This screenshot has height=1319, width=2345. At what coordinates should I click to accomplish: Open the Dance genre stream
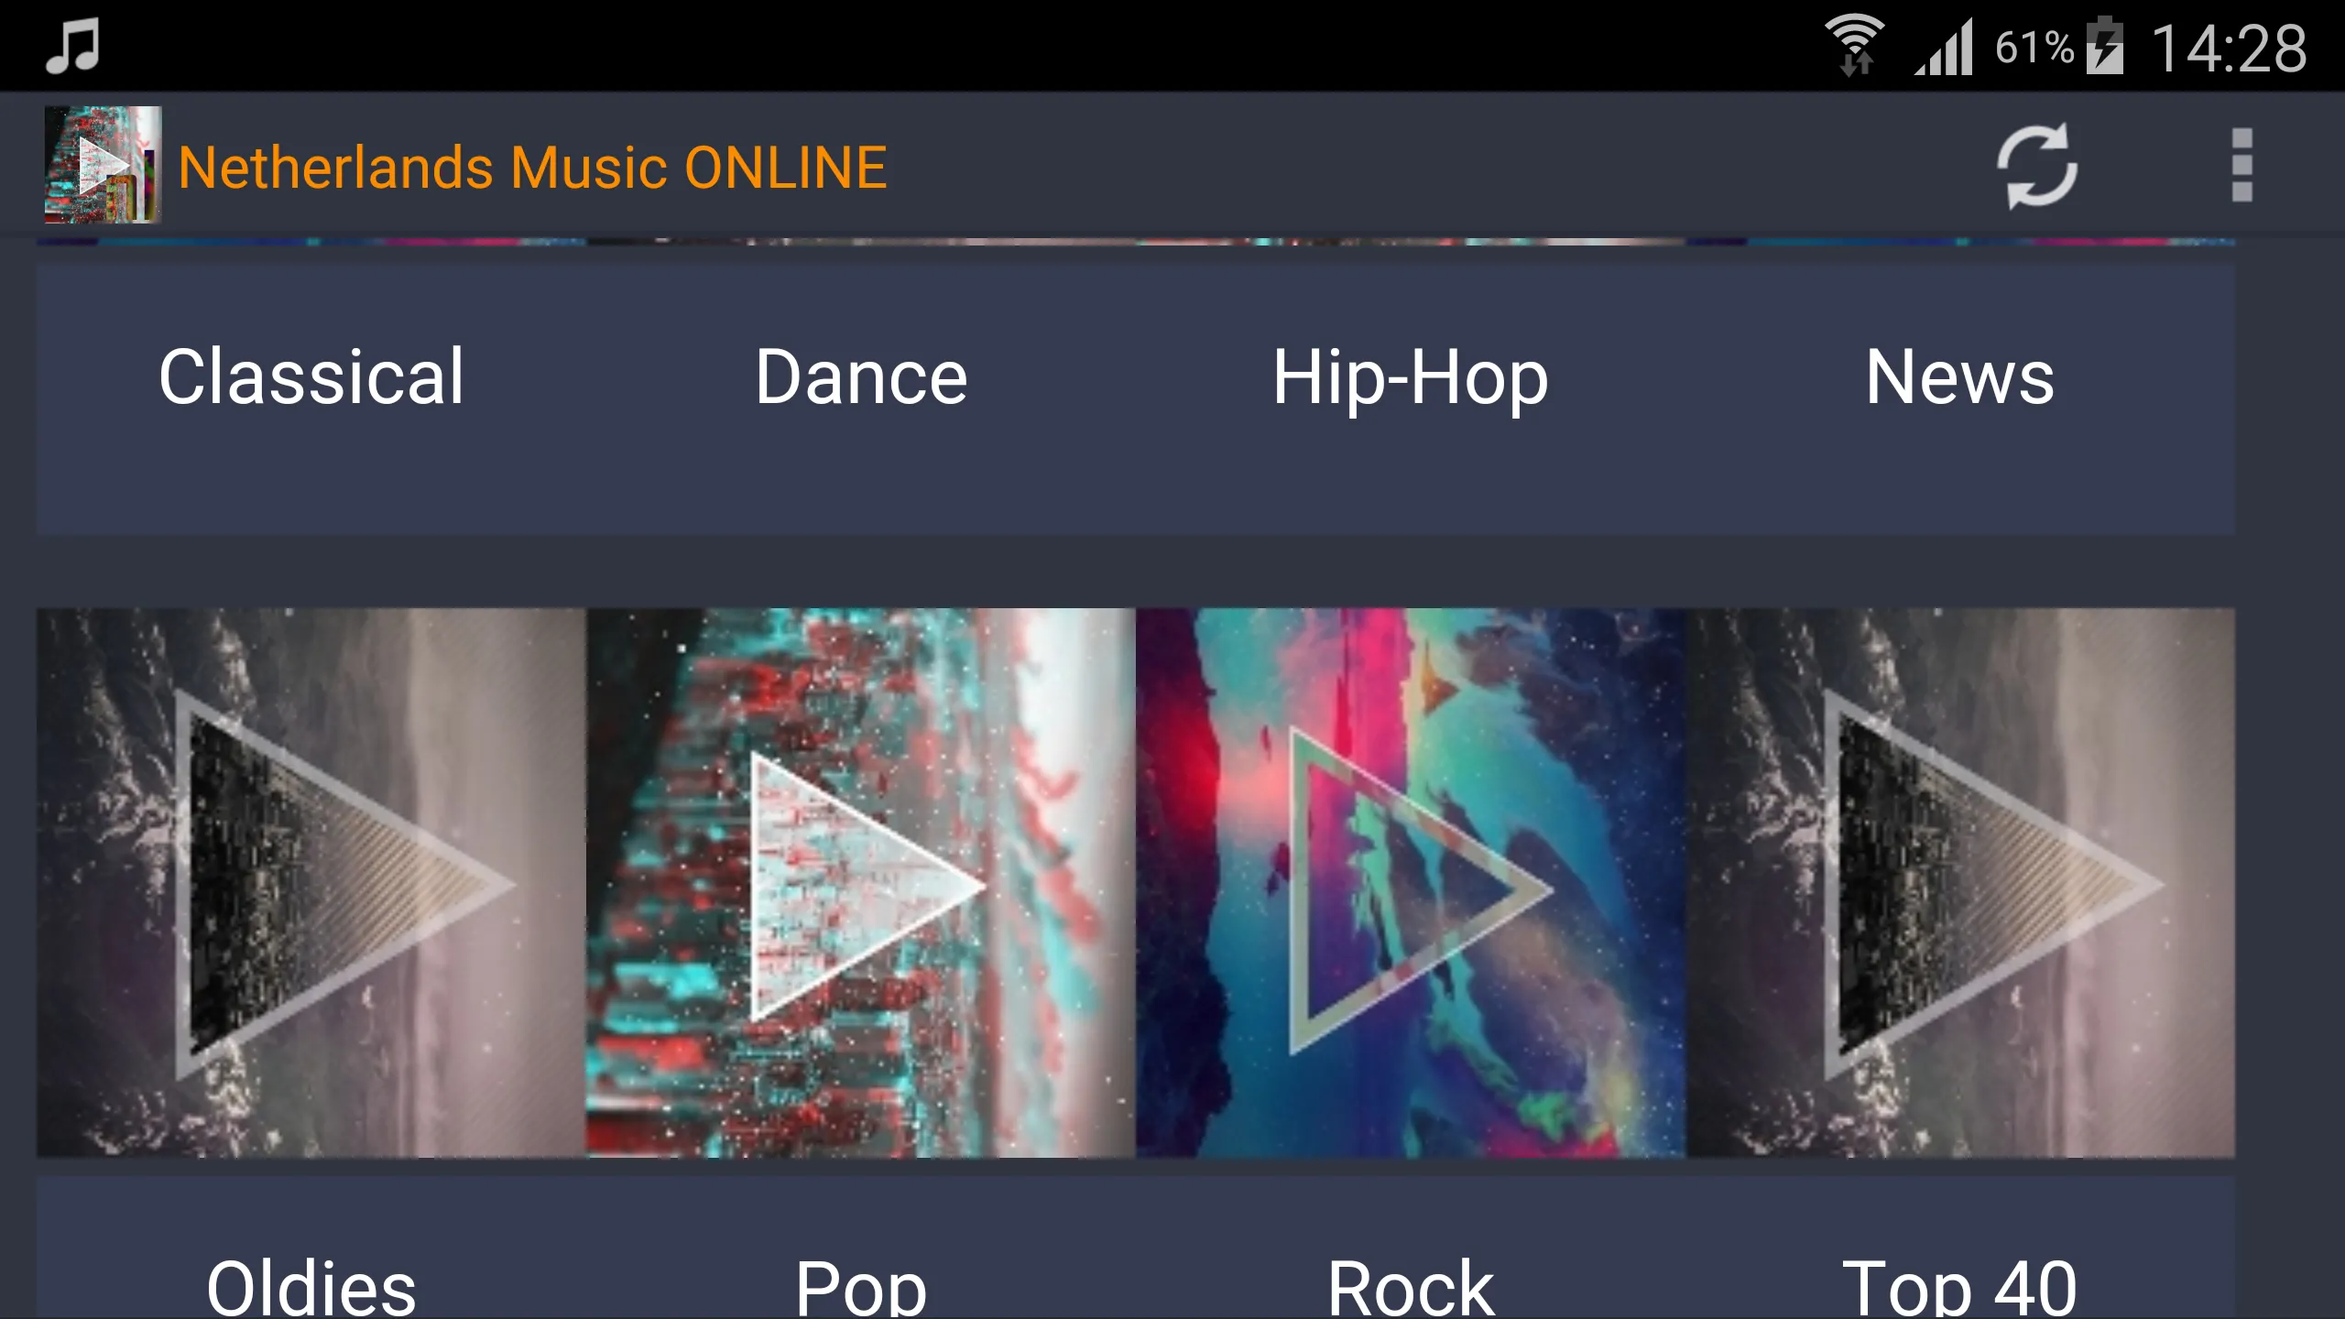click(860, 376)
